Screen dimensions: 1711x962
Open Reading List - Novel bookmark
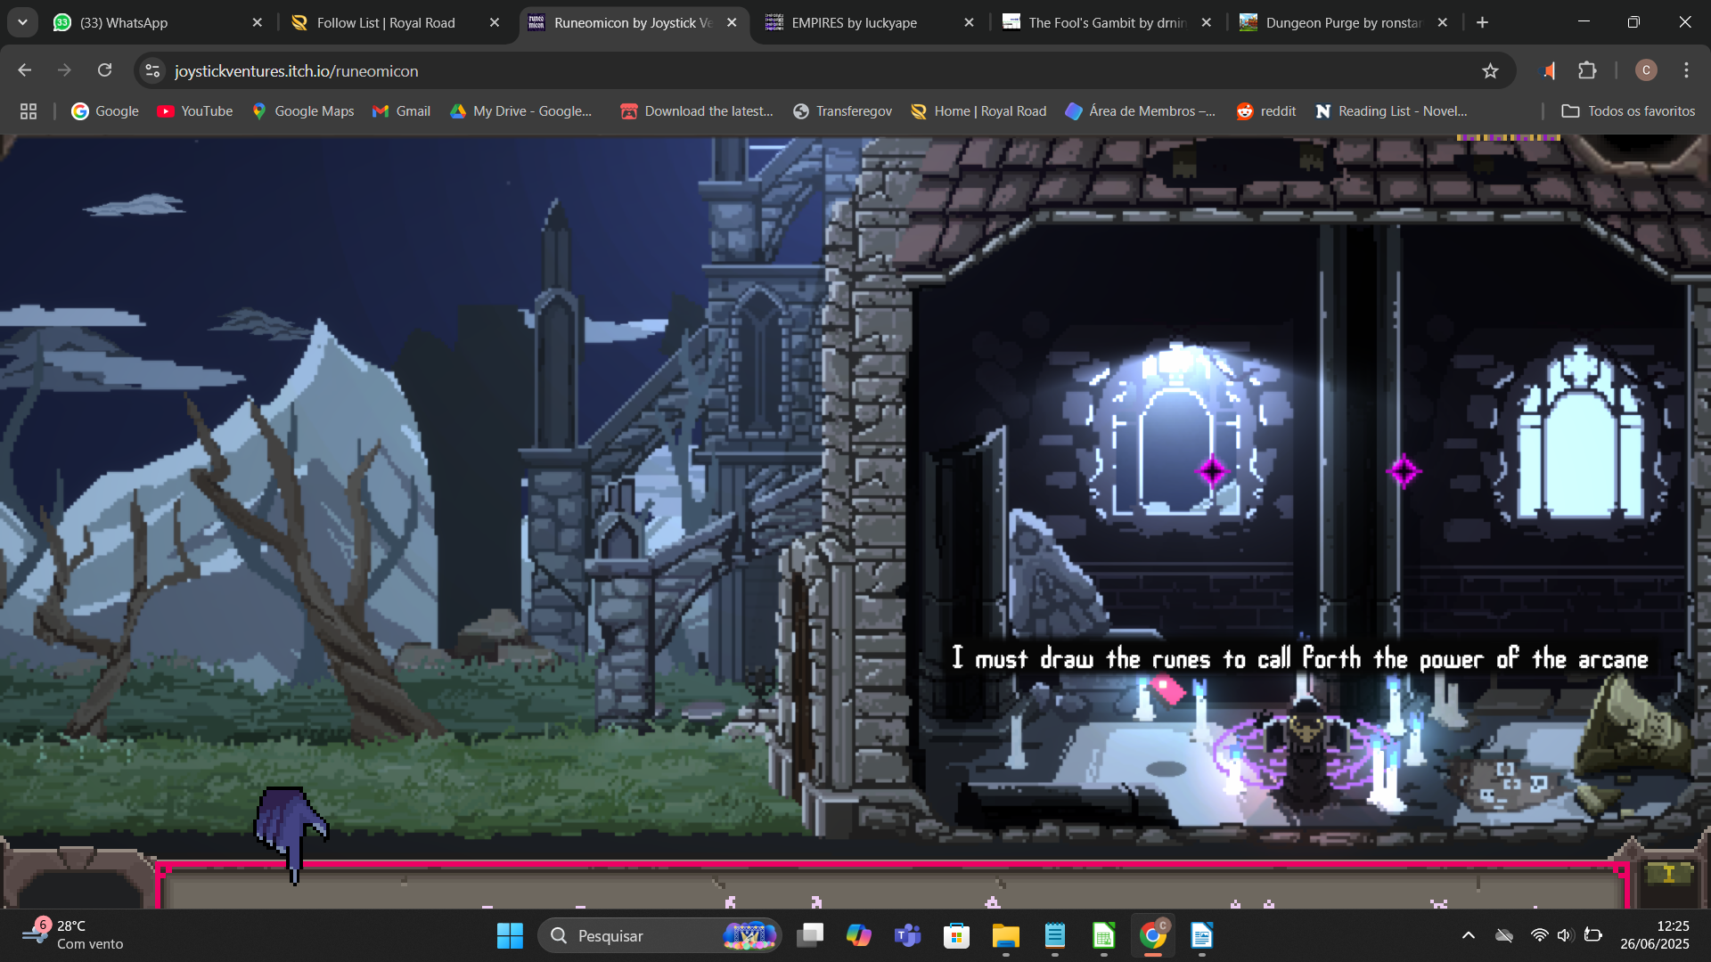1391,111
